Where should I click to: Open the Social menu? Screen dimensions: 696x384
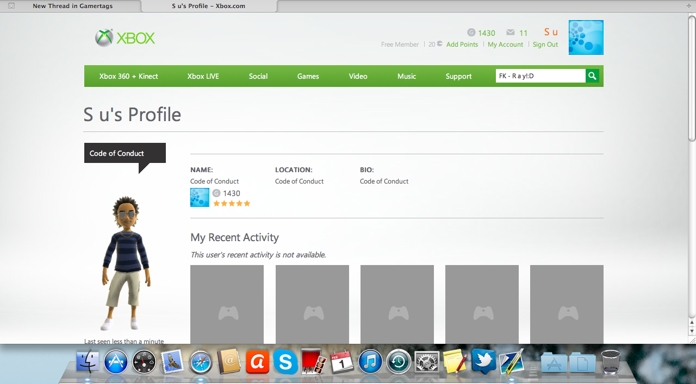pyautogui.click(x=258, y=76)
